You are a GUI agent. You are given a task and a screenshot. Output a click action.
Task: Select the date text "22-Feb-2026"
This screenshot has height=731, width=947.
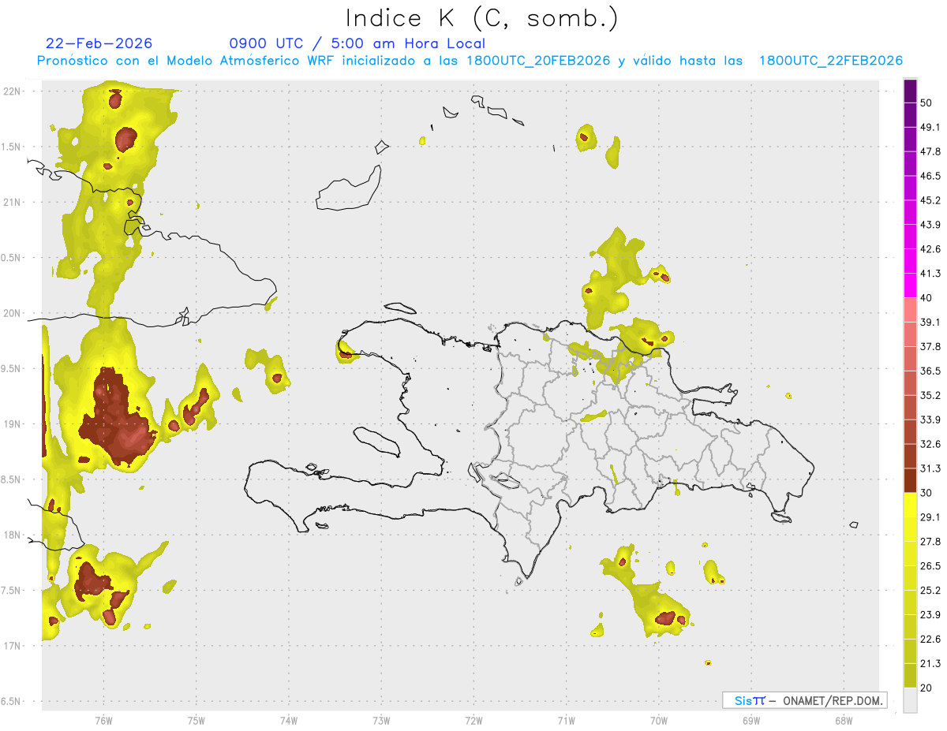[x=99, y=43]
